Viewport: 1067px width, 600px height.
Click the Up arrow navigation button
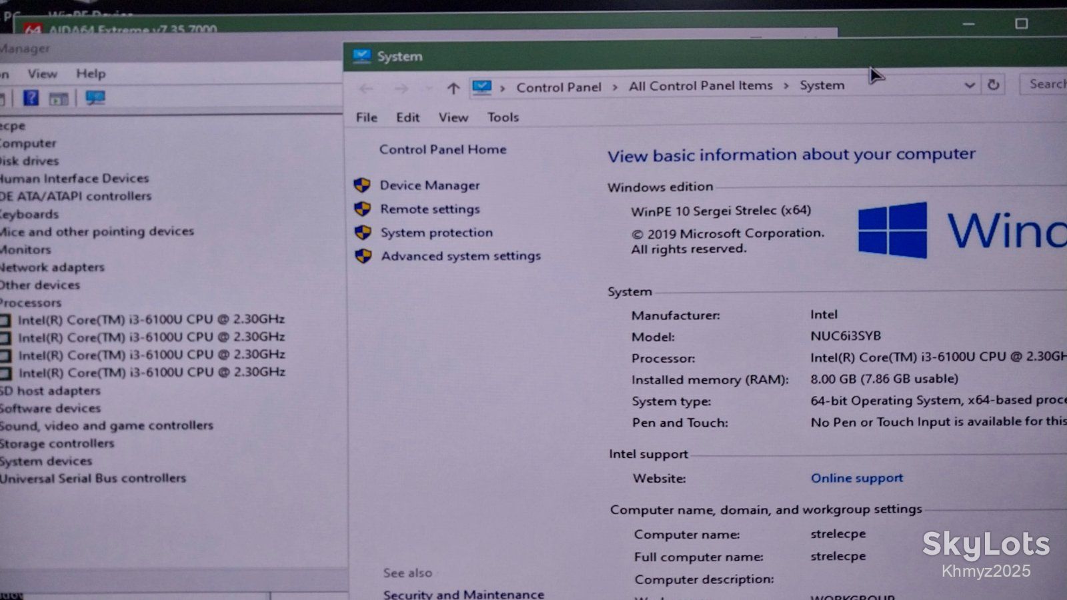(x=453, y=88)
